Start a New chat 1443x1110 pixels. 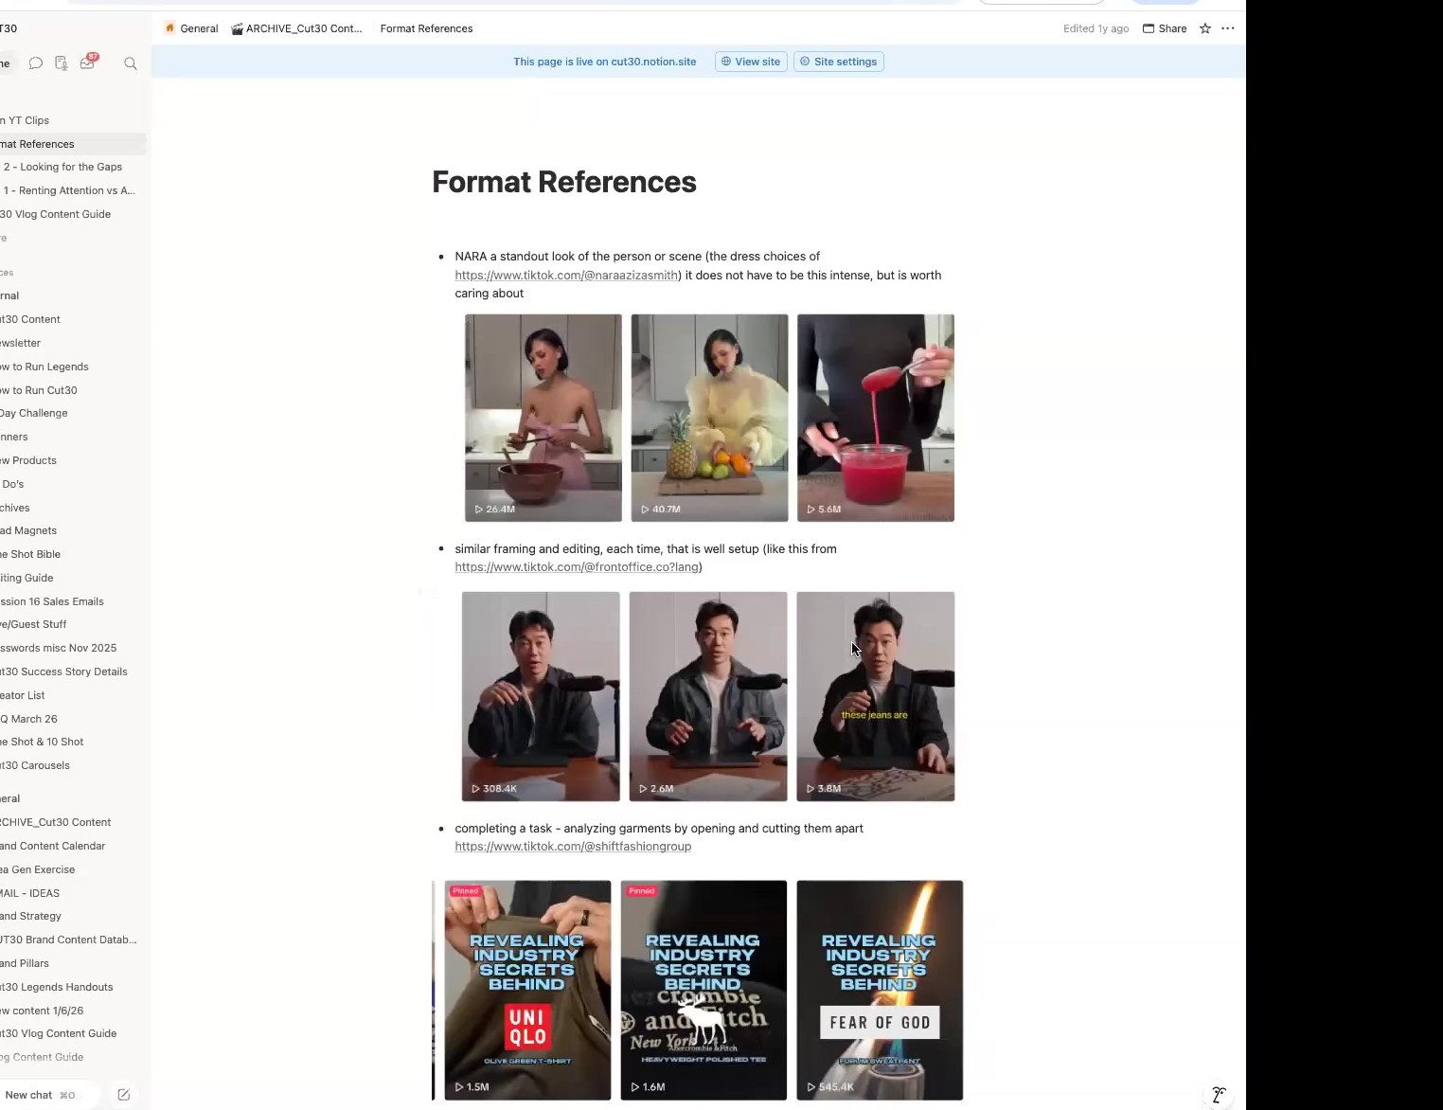click(x=39, y=1095)
